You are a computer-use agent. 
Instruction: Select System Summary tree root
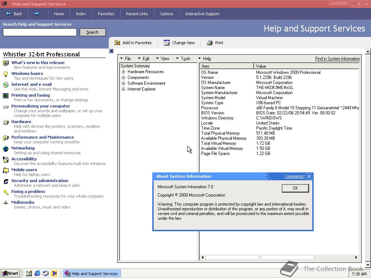[135, 66]
